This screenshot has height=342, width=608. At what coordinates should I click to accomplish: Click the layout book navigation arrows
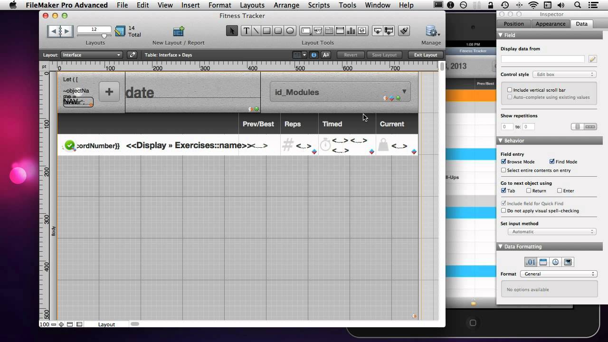coord(60,31)
